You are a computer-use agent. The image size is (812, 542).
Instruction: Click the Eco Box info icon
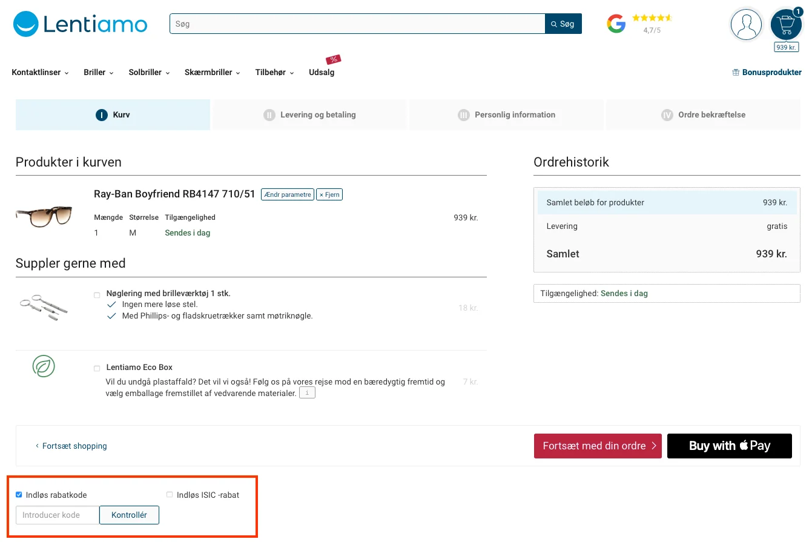pyautogui.click(x=308, y=393)
